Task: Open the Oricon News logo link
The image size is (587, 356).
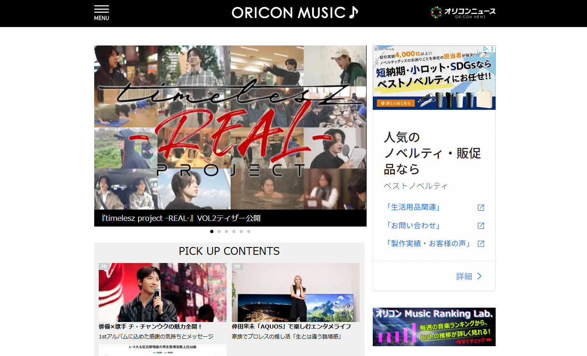Action: 463,13
